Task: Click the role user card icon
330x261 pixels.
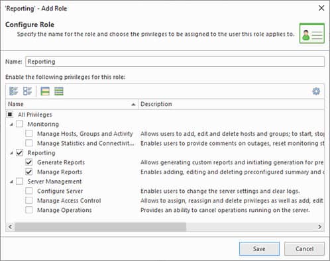Action: pos(312,33)
